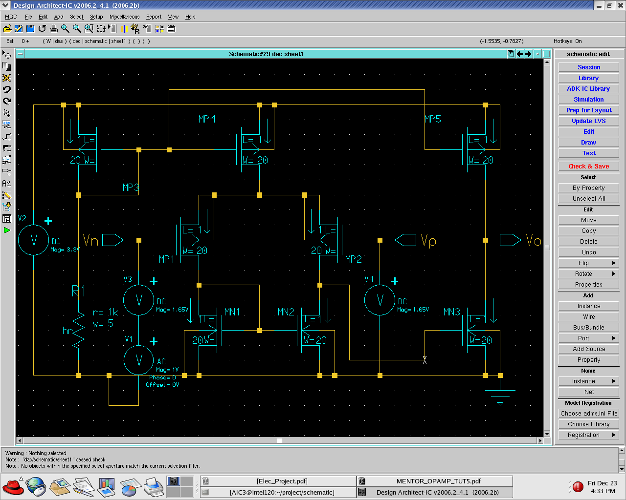
Task: Click the schematic horizontal scrollbar thumb
Action: point(280,441)
